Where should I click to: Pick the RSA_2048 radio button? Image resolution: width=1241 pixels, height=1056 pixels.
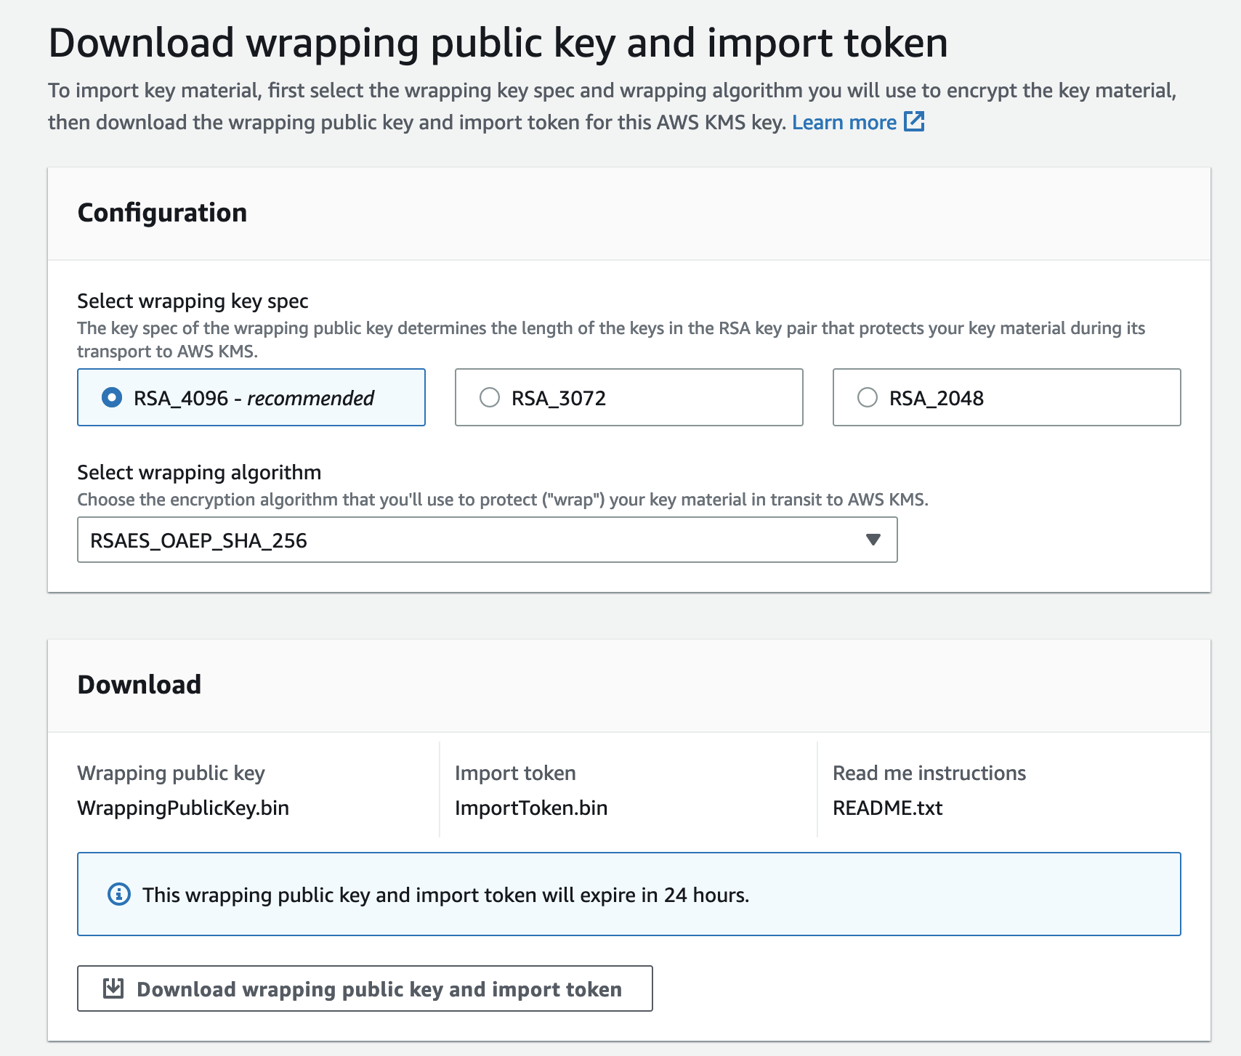click(x=868, y=398)
